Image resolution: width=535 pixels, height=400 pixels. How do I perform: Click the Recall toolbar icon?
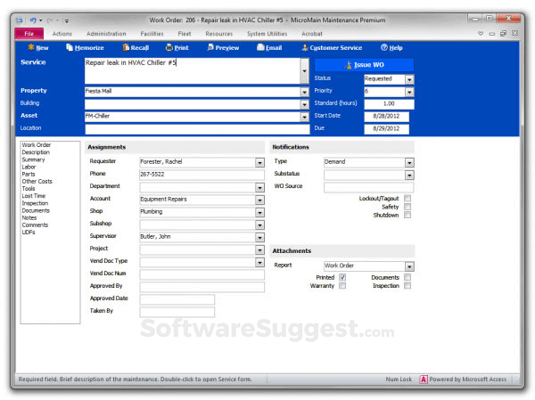click(x=126, y=47)
